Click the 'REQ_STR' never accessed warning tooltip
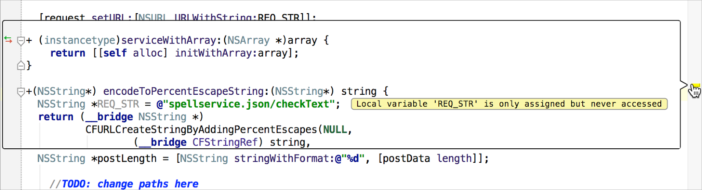 [509, 104]
